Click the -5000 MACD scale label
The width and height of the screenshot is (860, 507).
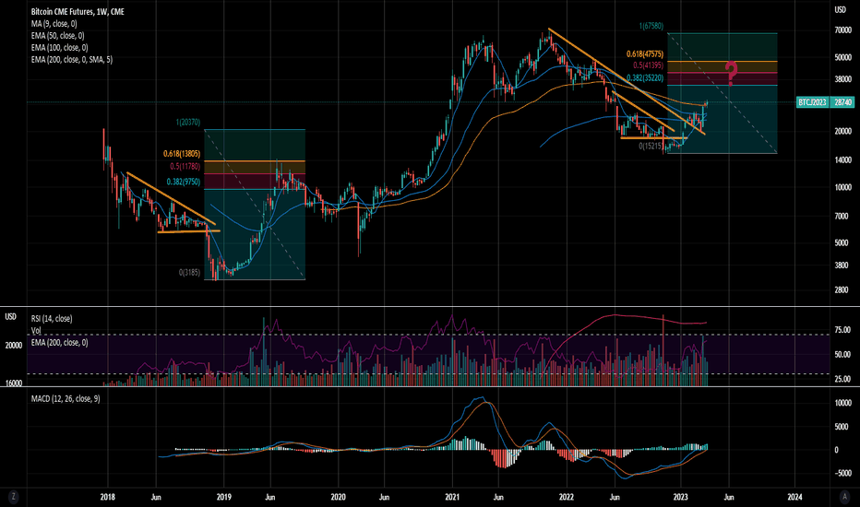coord(842,473)
